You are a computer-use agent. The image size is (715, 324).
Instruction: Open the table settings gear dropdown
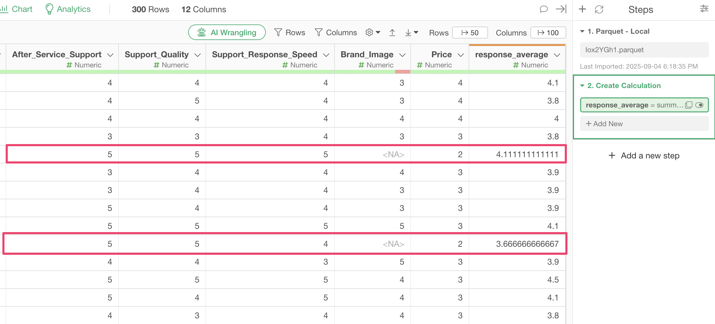(372, 33)
